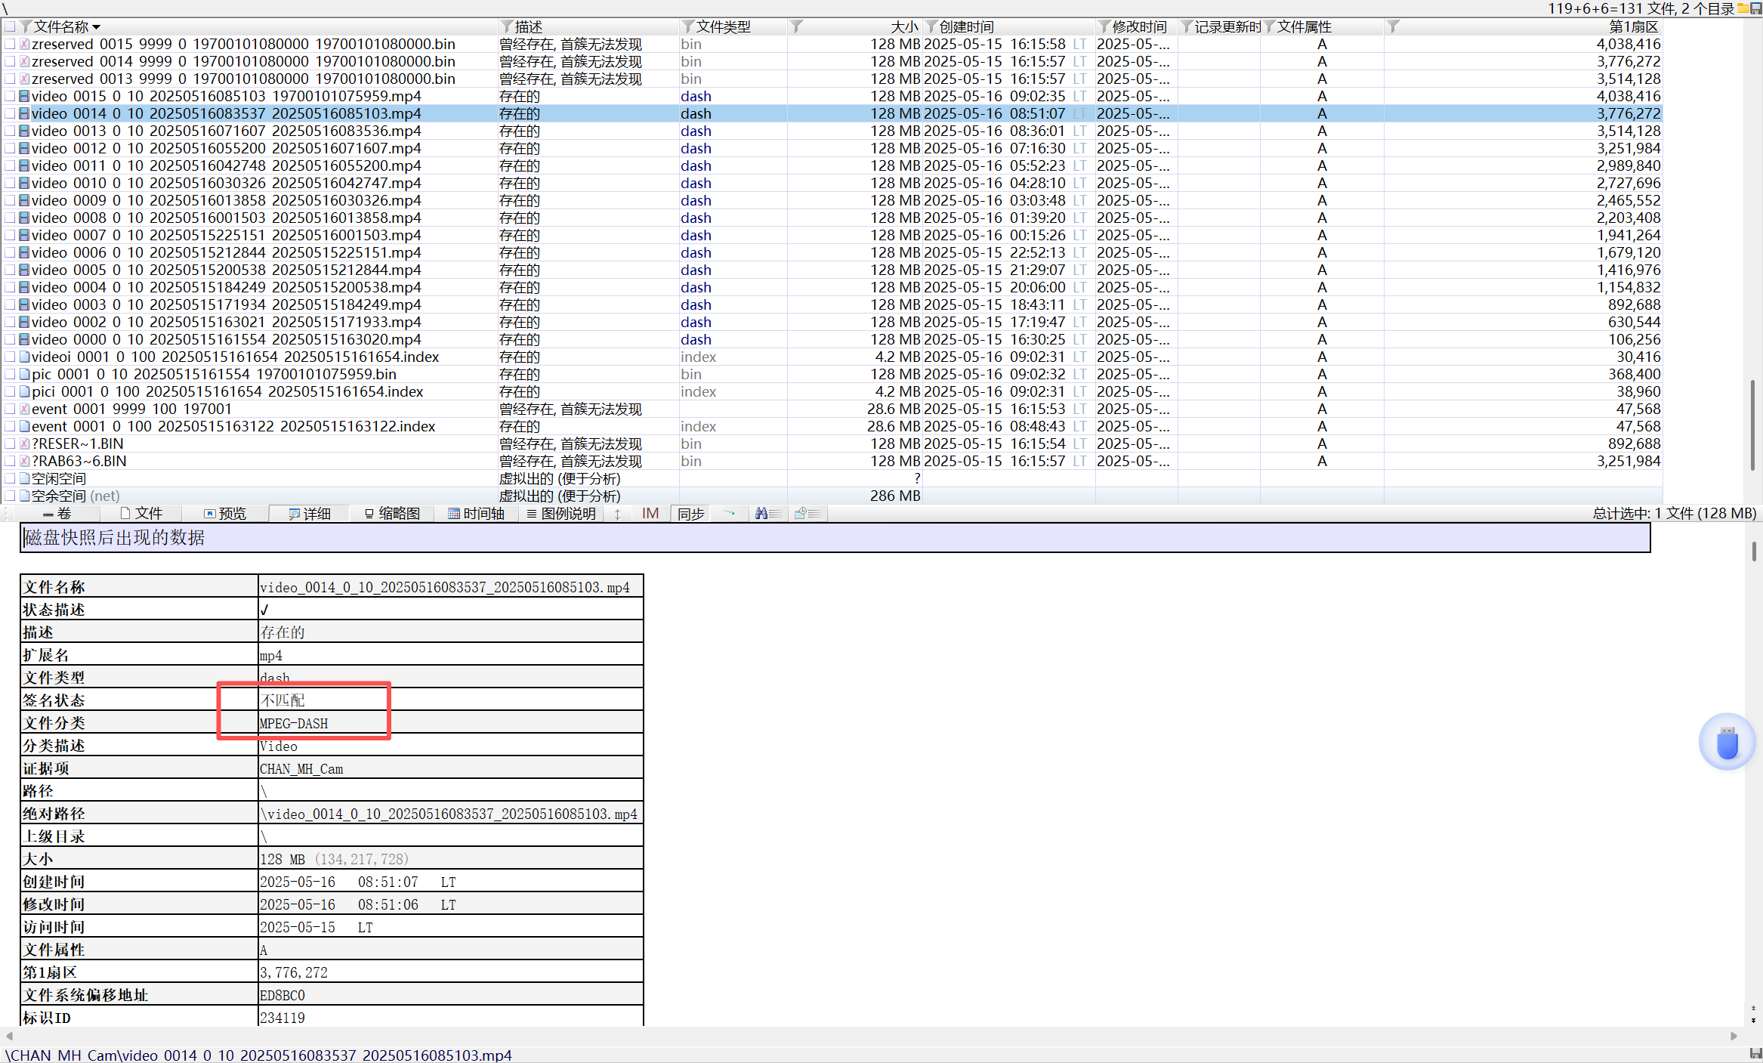Click the IM icon in view toolbar
This screenshot has height=1063, width=1763.
coord(650,514)
